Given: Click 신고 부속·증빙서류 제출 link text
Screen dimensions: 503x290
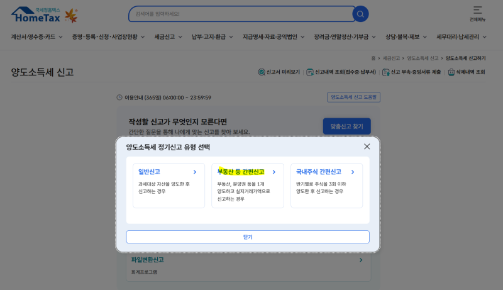Looking at the screenshot, I should pos(416,72).
